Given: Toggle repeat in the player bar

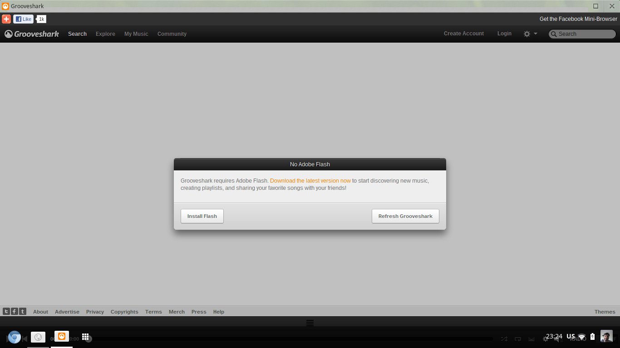Looking at the screenshot, I should pyautogui.click(x=518, y=339).
